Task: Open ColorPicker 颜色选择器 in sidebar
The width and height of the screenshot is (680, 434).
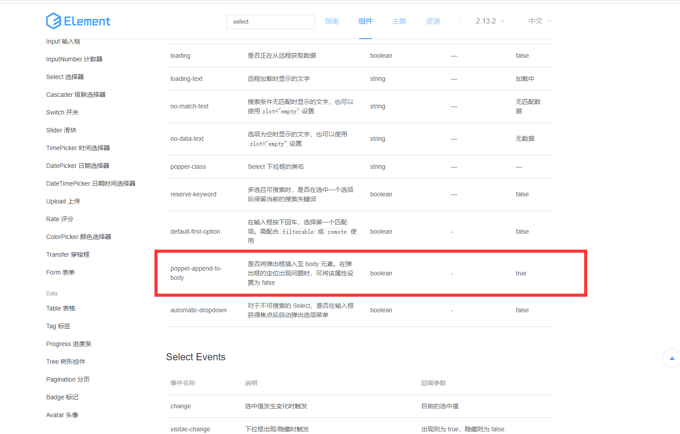Action: 79,237
